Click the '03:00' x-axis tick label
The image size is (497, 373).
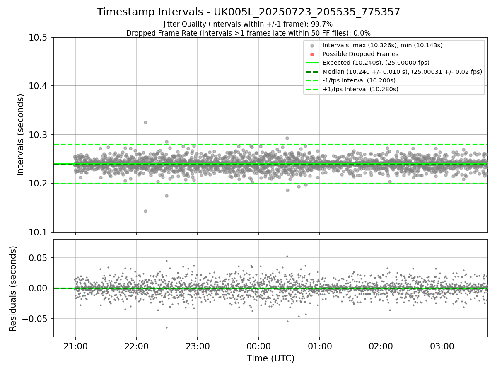442,346
